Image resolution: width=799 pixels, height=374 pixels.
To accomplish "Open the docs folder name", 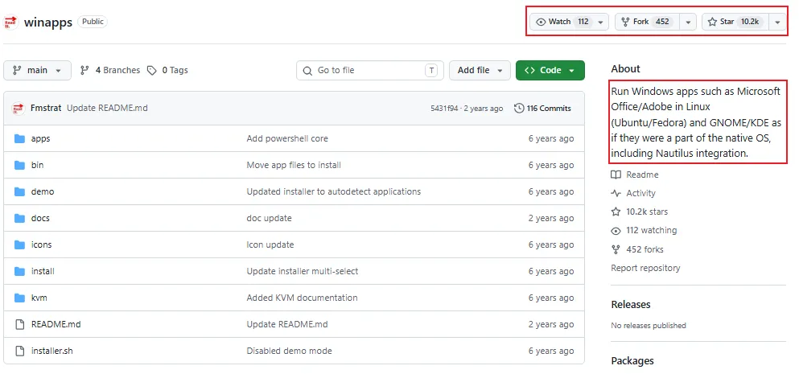I will pos(40,218).
